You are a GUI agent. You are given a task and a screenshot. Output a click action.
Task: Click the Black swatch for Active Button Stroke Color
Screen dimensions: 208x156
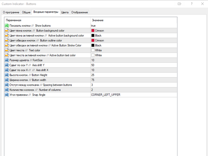tap(93, 45)
